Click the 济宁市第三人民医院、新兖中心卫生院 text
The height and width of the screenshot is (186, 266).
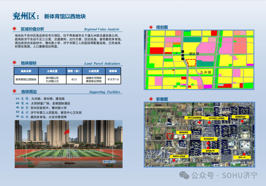56,112
